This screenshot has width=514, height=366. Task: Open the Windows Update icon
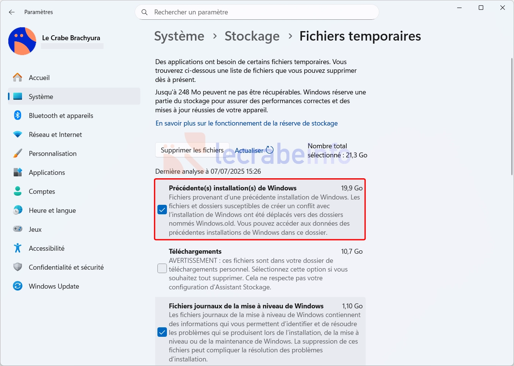(x=17, y=286)
